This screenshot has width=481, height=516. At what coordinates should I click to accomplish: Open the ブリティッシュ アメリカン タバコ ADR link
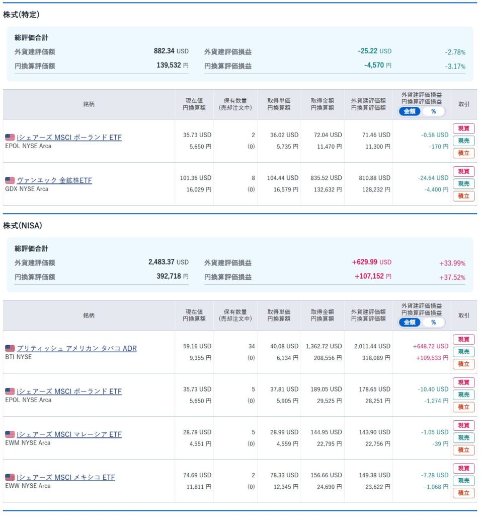(76, 348)
